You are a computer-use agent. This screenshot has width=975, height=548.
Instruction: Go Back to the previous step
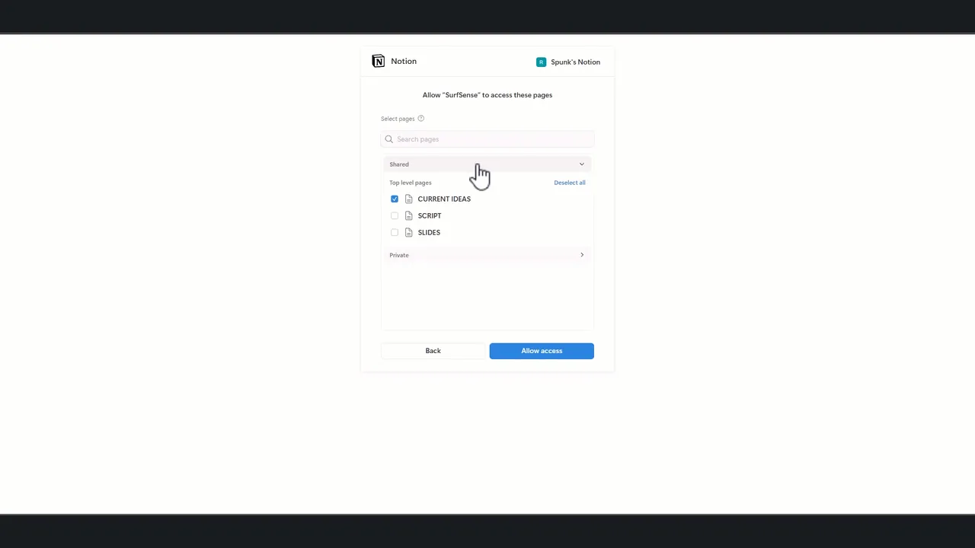[x=433, y=351]
